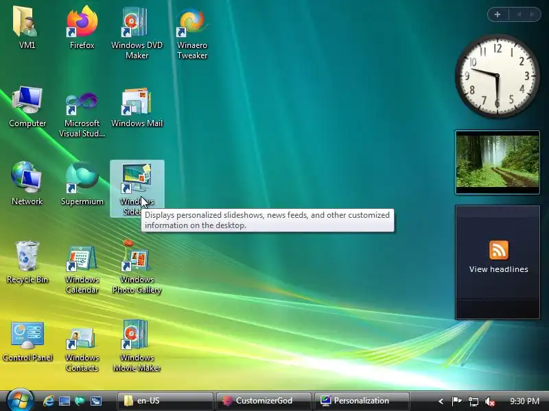Switch to the CustomizerGod taskbar button
Screen dimensions: 549x411
(264, 401)
